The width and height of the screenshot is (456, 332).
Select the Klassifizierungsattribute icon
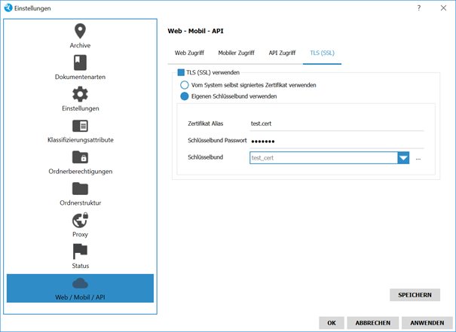pyautogui.click(x=80, y=126)
